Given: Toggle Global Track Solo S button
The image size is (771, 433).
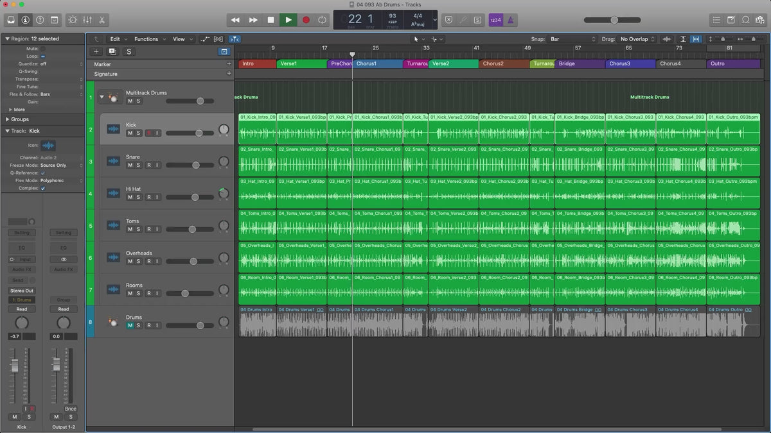Looking at the screenshot, I should [x=128, y=51].
